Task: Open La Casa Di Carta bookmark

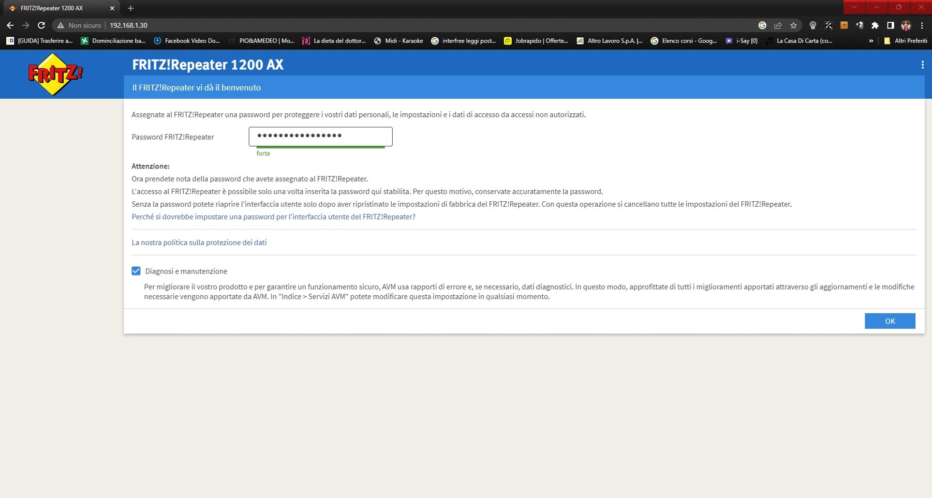Action: [x=799, y=41]
